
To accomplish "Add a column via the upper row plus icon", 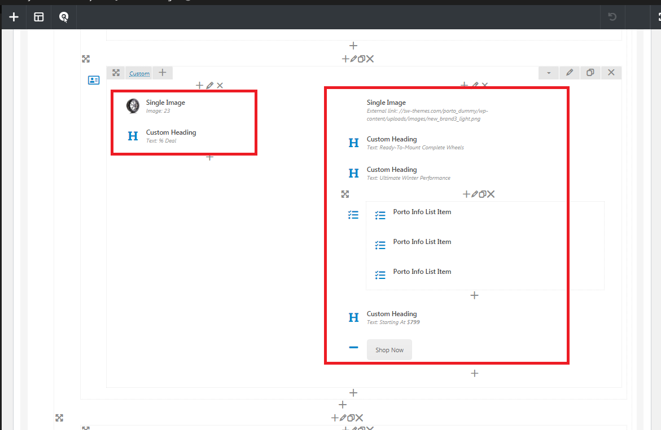I will coord(345,59).
